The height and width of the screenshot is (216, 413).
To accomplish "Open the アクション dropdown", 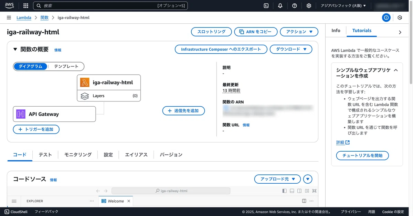I will pyautogui.click(x=299, y=32).
